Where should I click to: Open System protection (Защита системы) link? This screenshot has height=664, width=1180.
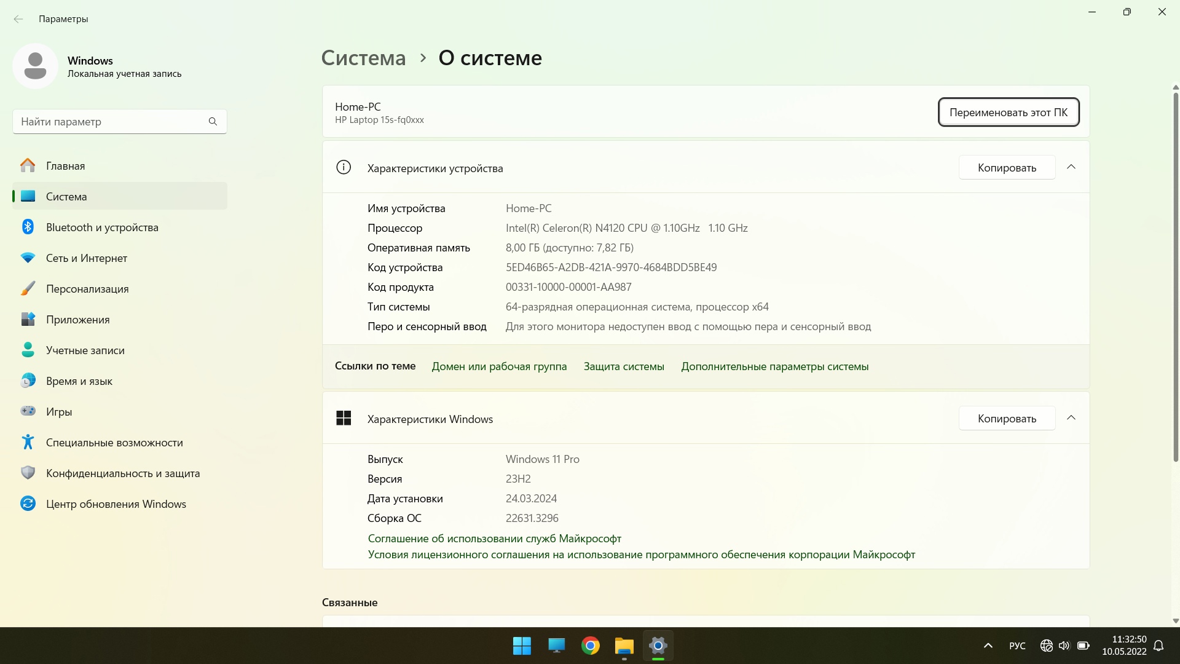[624, 366]
